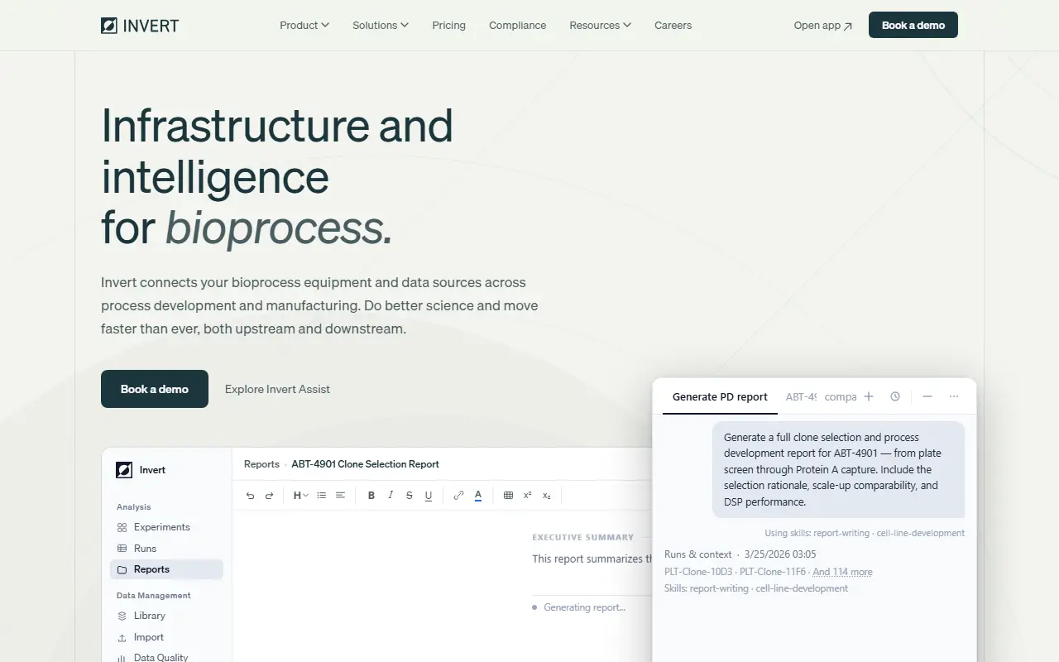This screenshot has height=662, width=1059.
Task: Go to the Compliance page
Action: (517, 26)
